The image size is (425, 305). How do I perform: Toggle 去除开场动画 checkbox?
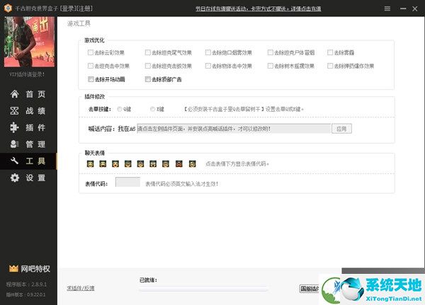(91, 79)
